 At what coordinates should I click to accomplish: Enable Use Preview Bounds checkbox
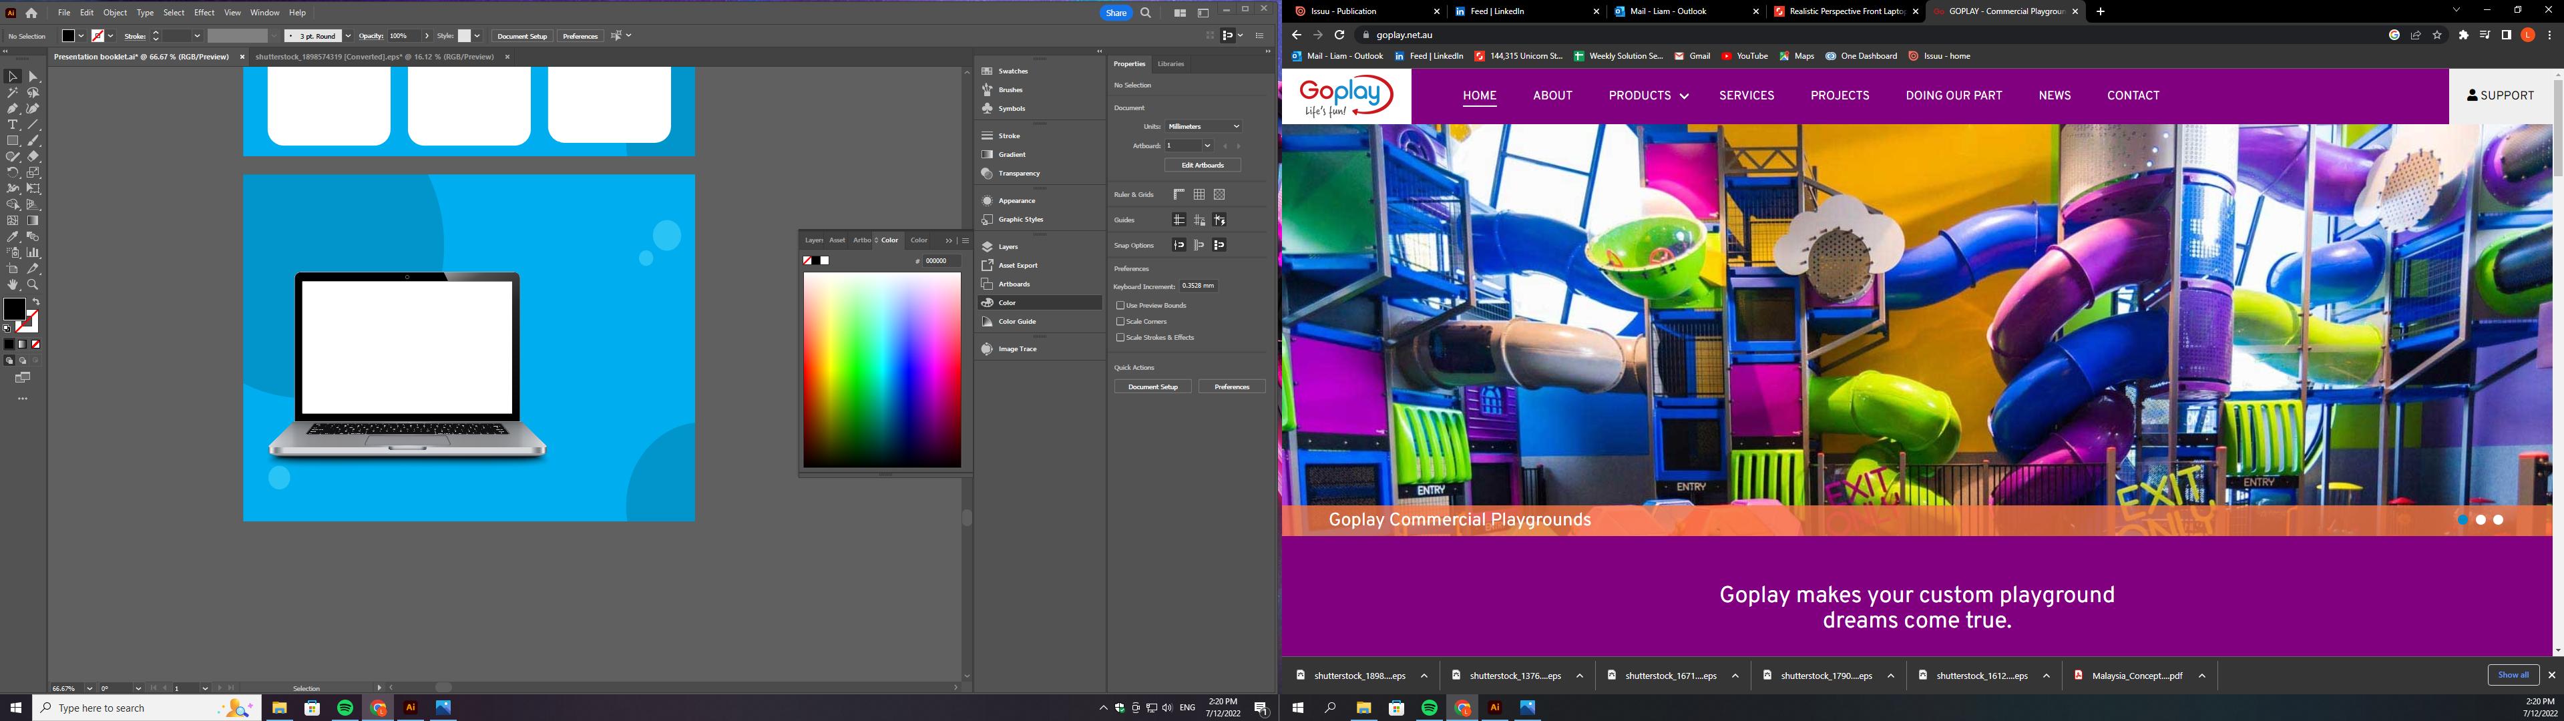[x=1121, y=306]
